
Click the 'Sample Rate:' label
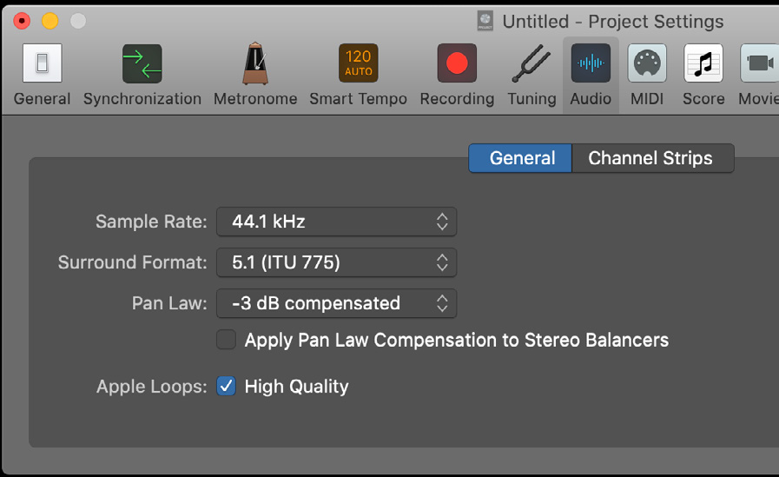(151, 222)
